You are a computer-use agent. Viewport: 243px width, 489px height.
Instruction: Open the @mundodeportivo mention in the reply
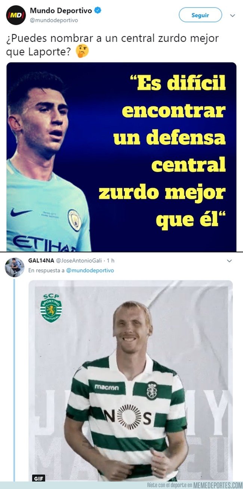[90, 270]
